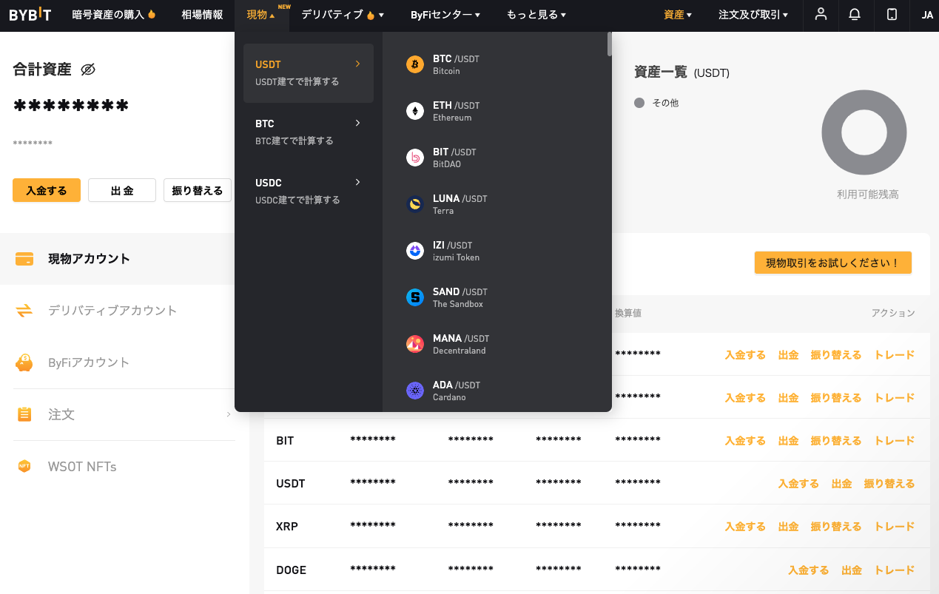939x594 pixels.
Task: Click トレード link in the XRP row
Action: 895,527
